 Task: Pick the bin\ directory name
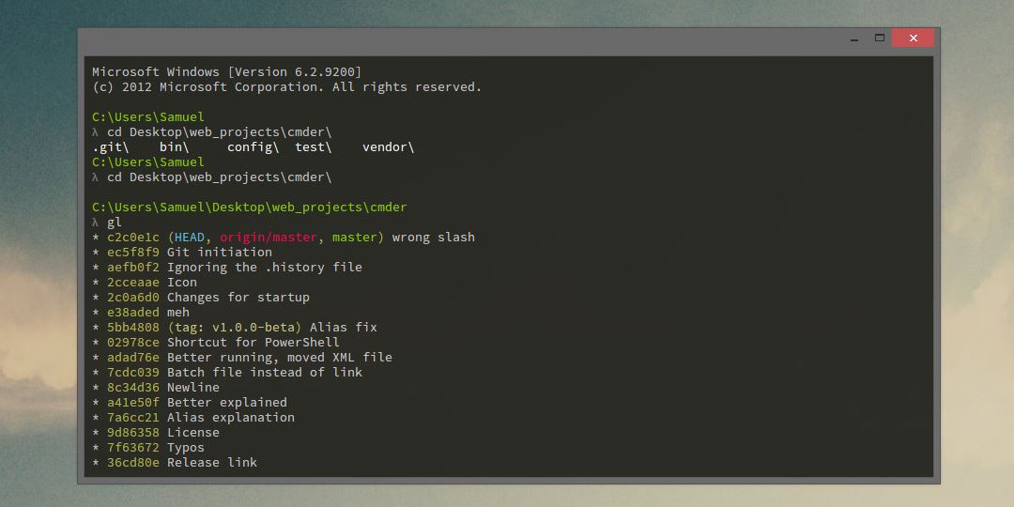point(174,147)
